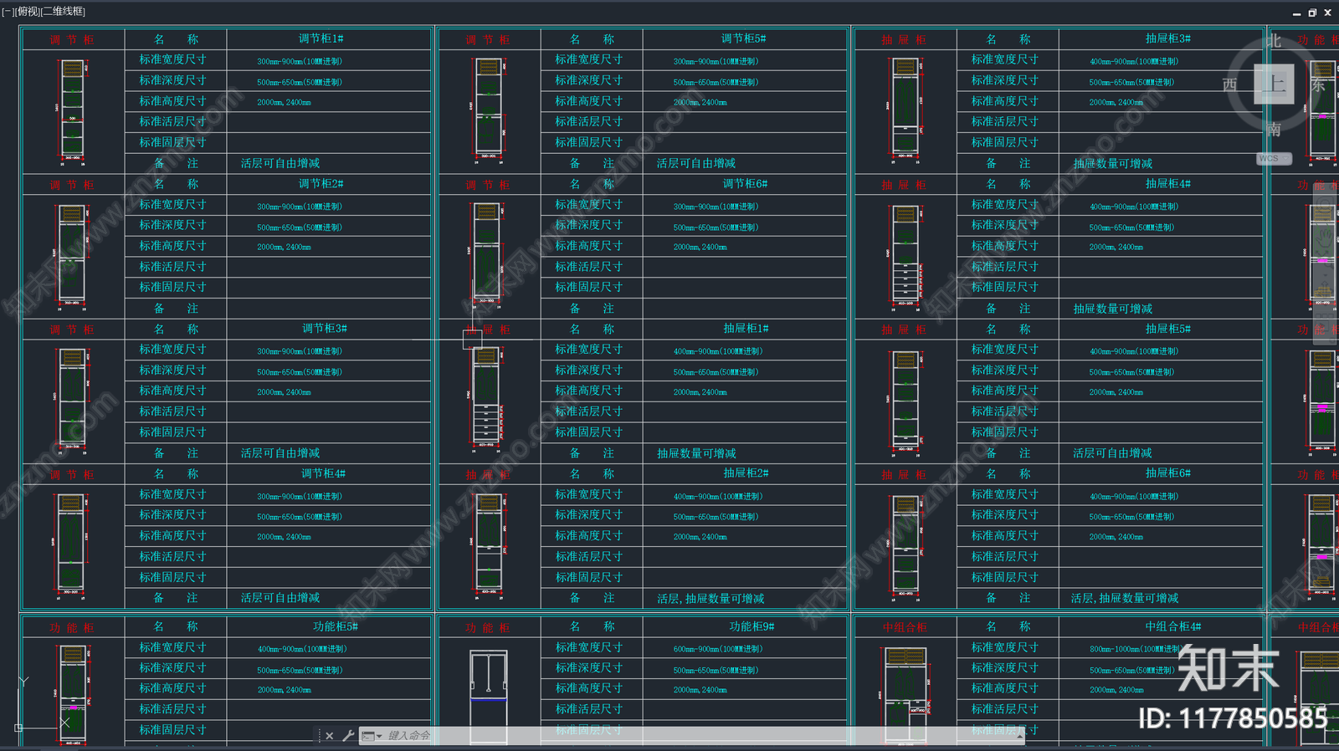Rotate view to 东 on ViewCube compass

[1318, 84]
